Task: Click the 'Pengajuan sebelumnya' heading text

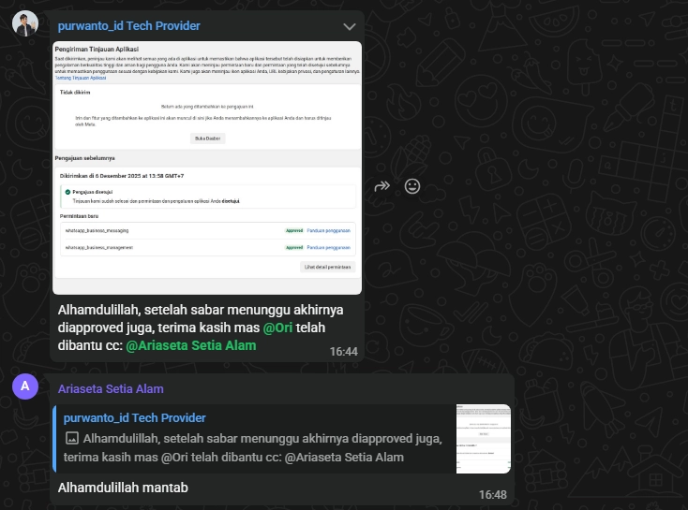Action: point(84,158)
